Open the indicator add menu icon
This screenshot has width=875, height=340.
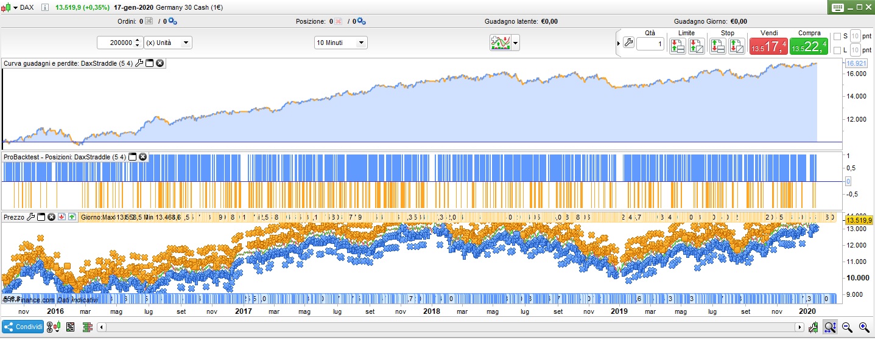click(501, 43)
